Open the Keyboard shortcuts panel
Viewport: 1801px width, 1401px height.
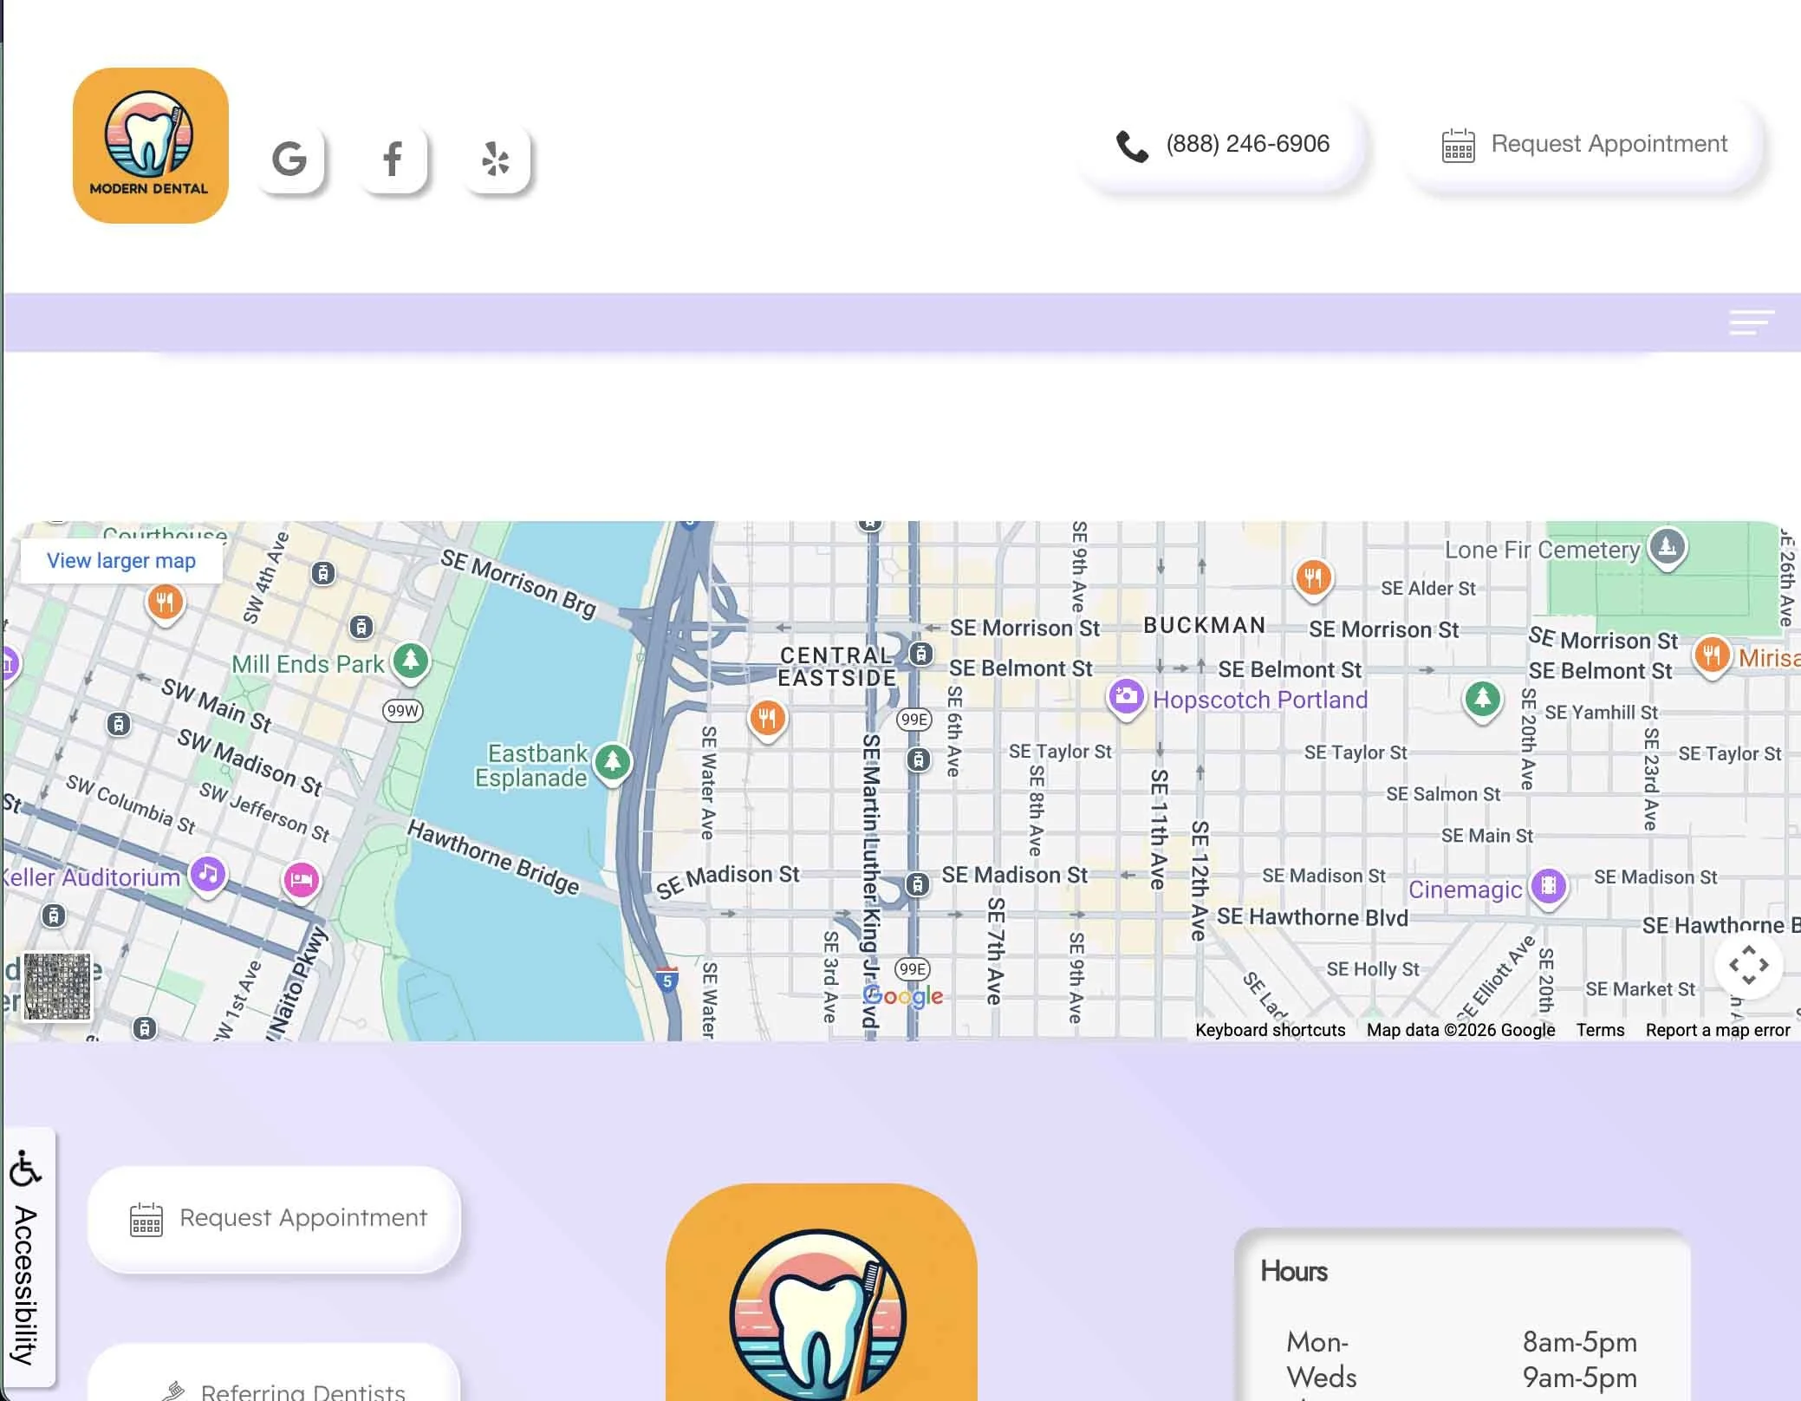point(1270,1030)
